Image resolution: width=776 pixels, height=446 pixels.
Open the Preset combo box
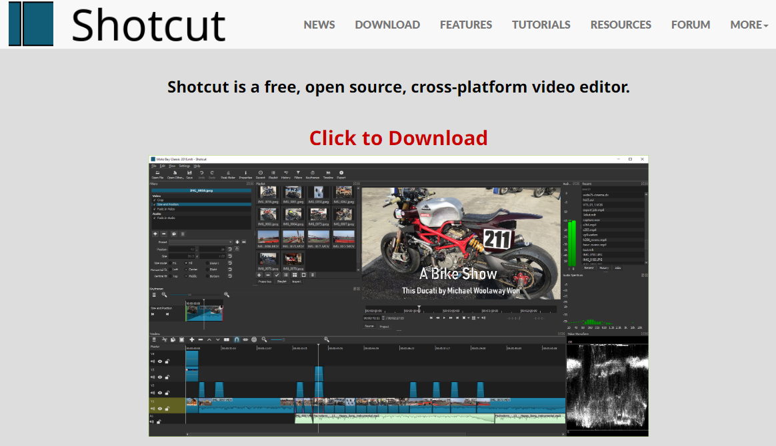pos(201,242)
